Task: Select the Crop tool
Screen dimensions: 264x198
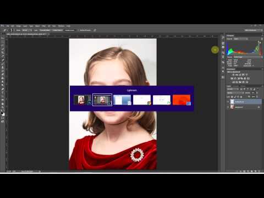Action: (x=3, y=53)
